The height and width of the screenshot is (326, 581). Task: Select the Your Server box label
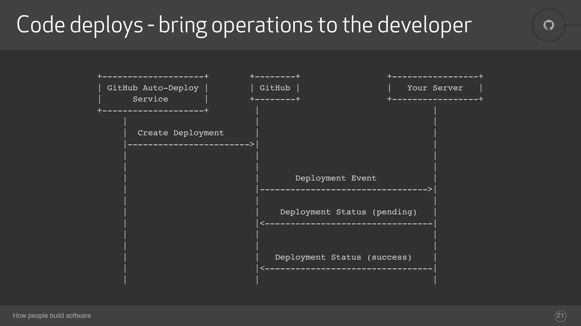435,88
